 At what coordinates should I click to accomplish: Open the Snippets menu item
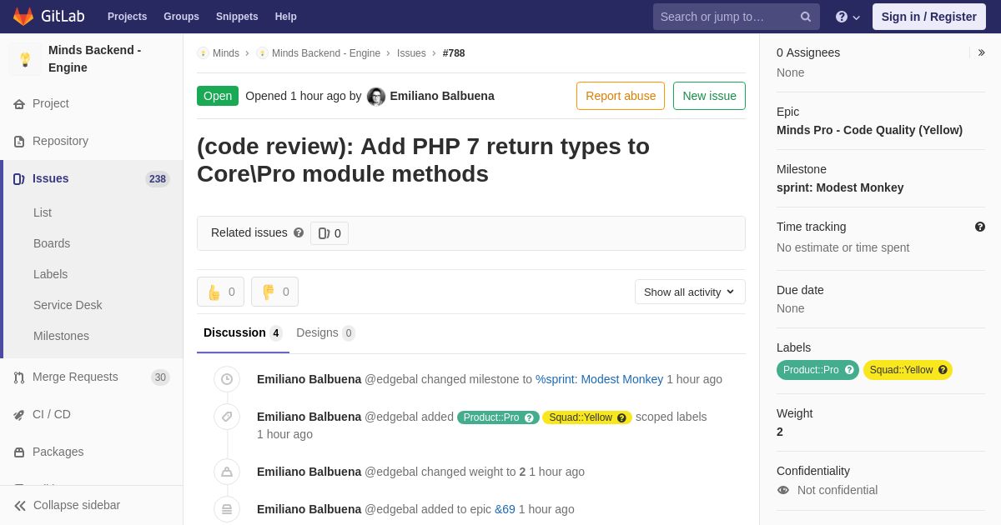237,17
